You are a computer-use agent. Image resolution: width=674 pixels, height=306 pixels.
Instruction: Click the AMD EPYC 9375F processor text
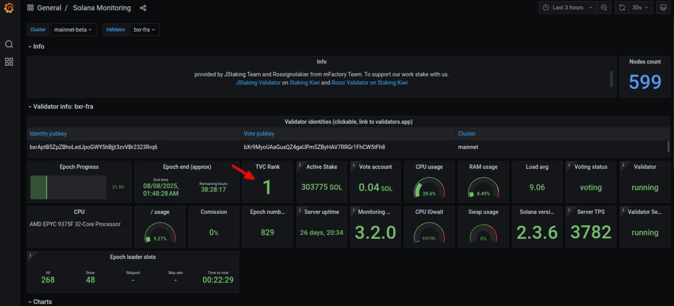point(75,224)
